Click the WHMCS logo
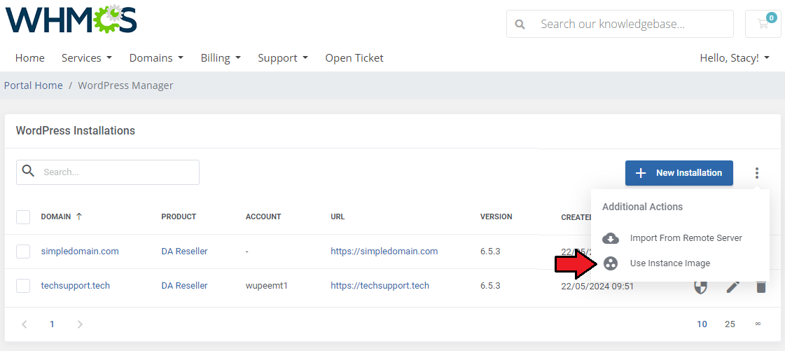785x351 pixels. click(71, 19)
